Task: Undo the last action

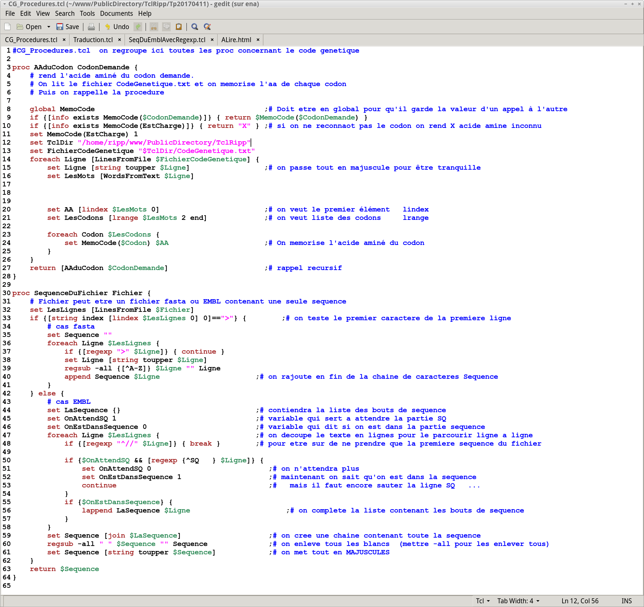Action: point(116,27)
